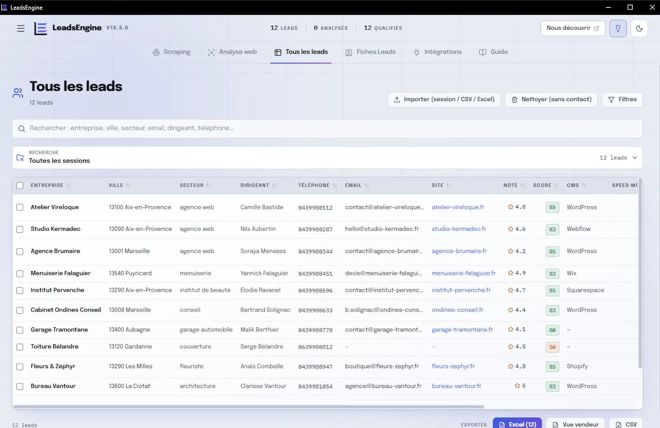Sort by Site column arrows
Image resolution: width=660 pixels, height=428 pixels.
click(x=449, y=186)
